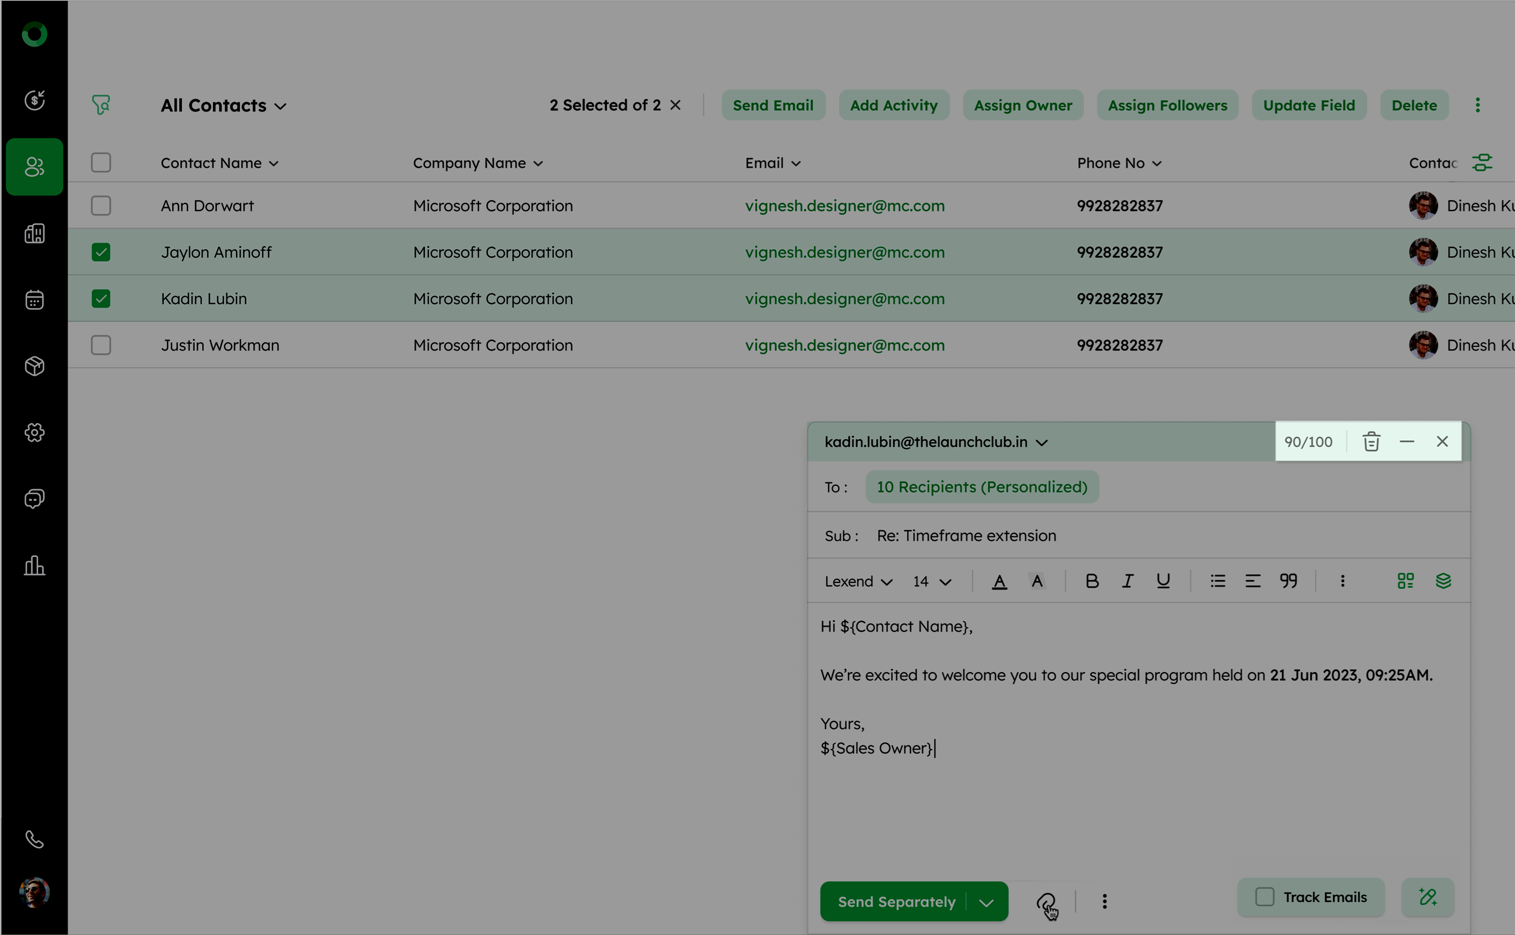The image size is (1515, 935).
Task: Click the blockquote icon in toolbar
Action: pos(1288,581)
